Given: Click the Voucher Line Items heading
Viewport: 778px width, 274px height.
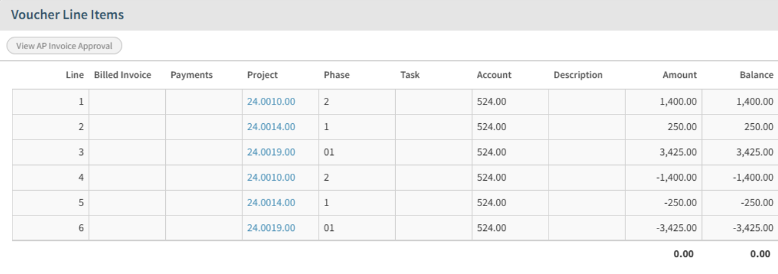Looking at the screenshot, I should point(67,15).
